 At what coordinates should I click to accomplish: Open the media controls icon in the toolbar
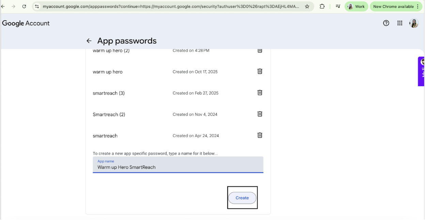(338, 6)
